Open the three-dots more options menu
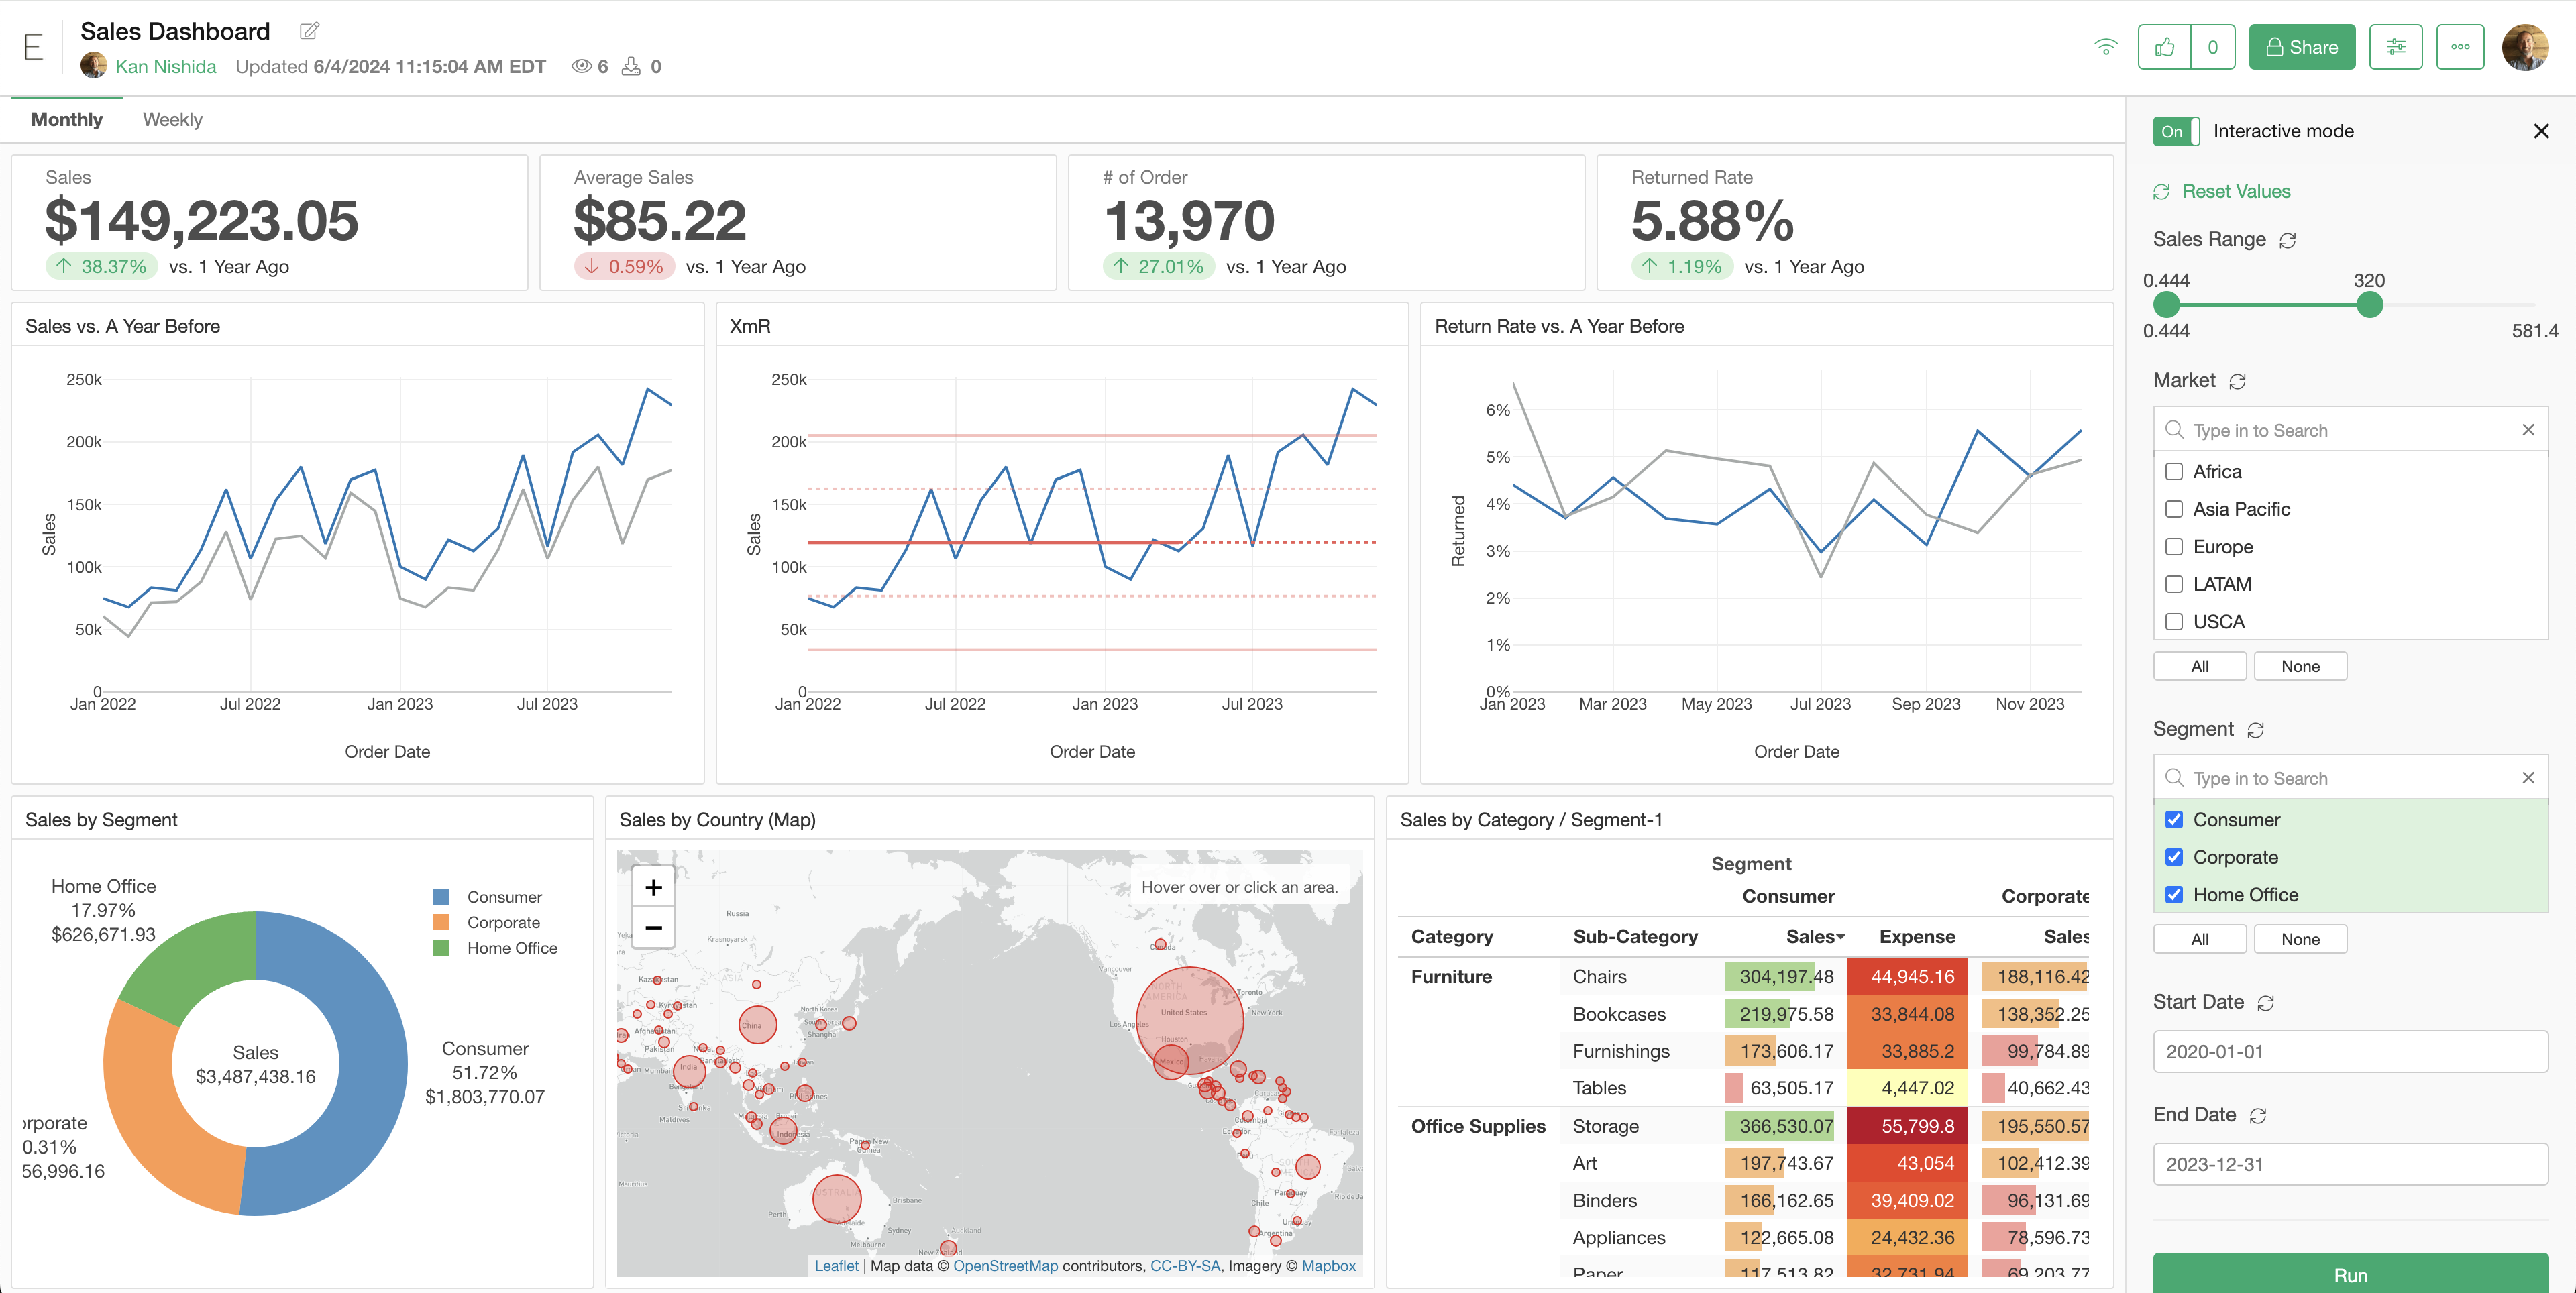This screenshot has width=2576, height=1293. pos(2460,47)
